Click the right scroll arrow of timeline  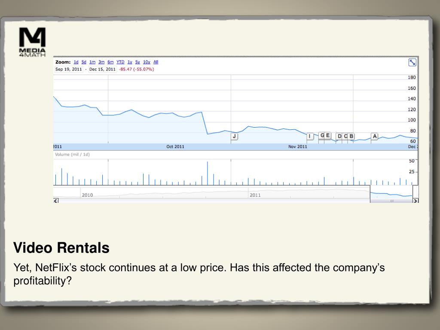tap(416, 201)
